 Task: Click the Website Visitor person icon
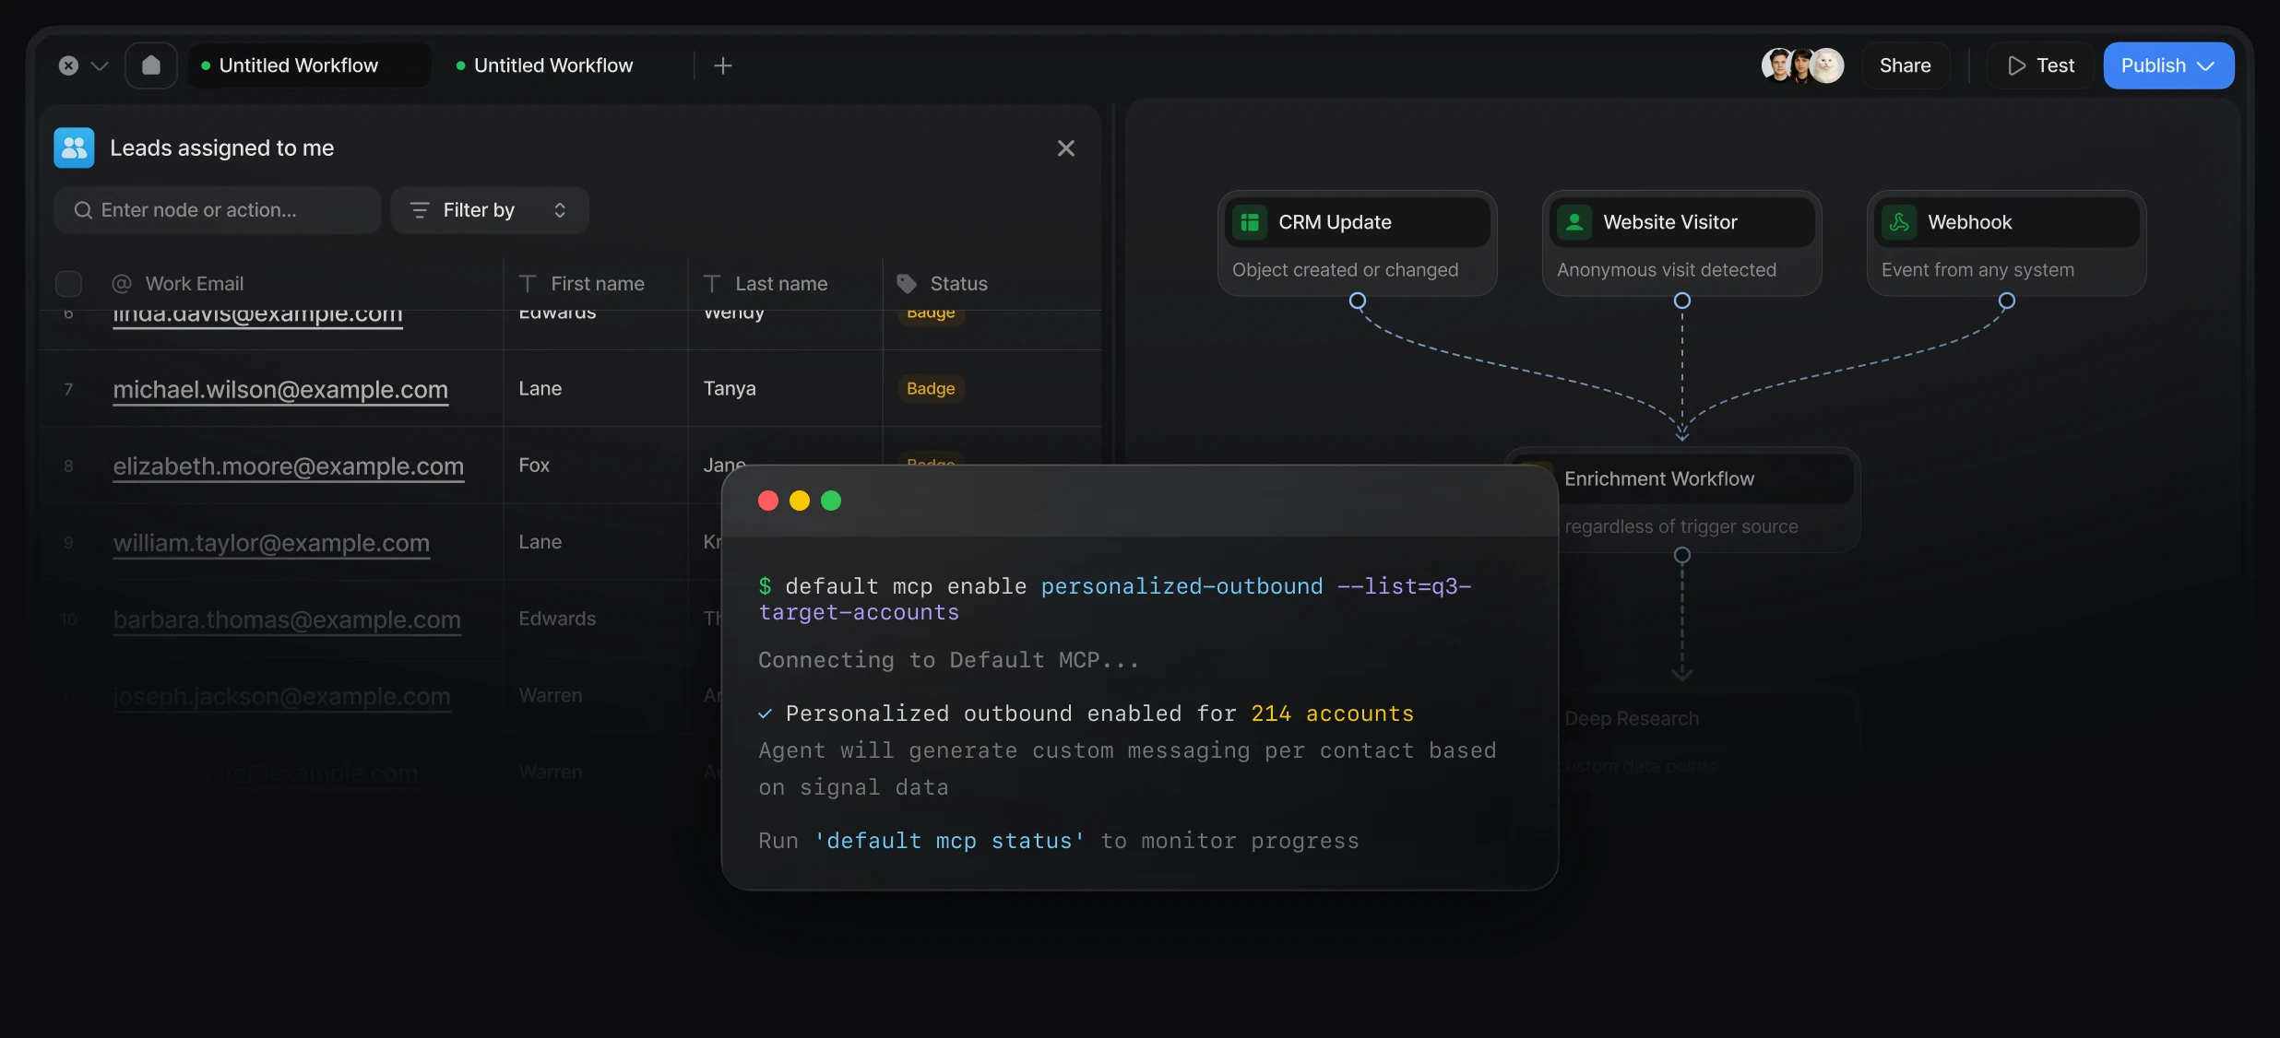point(1574,222)
